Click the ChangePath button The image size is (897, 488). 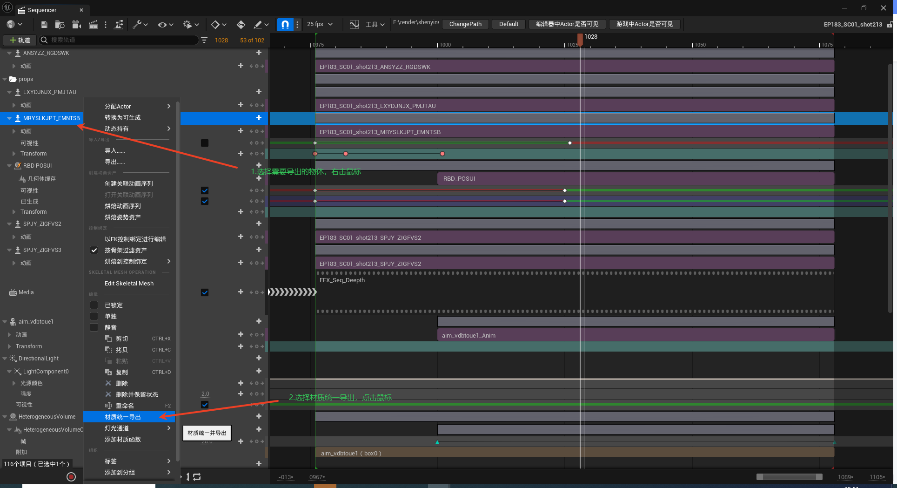(465, 24)
